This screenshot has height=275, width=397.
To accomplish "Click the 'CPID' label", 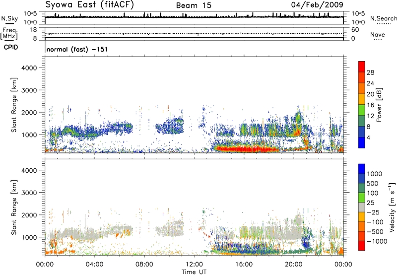I will tap(11, 47).
